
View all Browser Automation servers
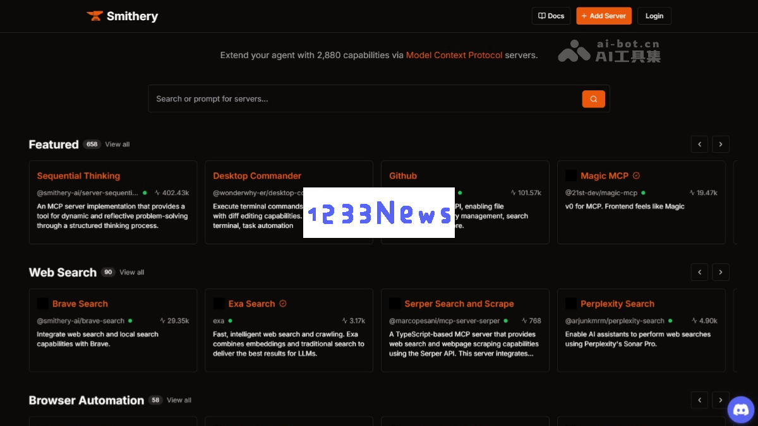[179, 400]
